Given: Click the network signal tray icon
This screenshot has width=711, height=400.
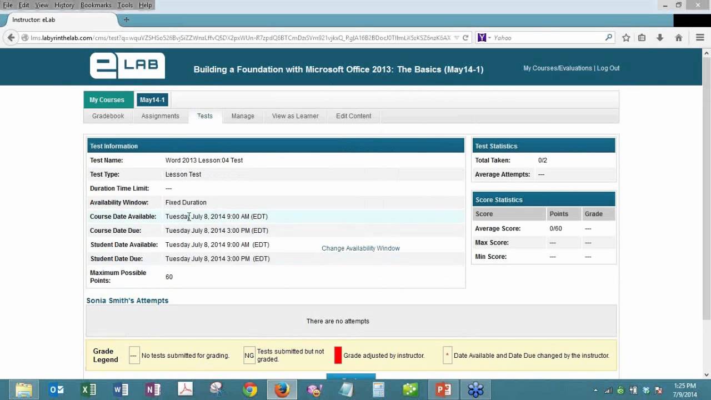Looking at the screenshot, I should [608, 390].
